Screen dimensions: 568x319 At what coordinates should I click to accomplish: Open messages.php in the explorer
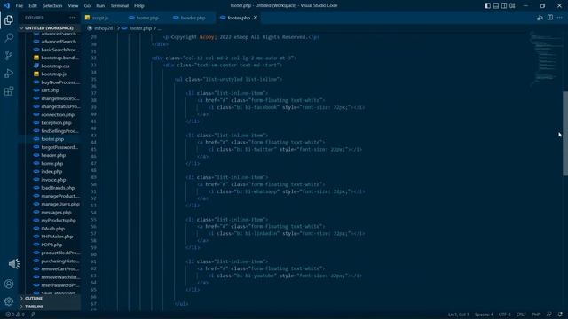56,213
